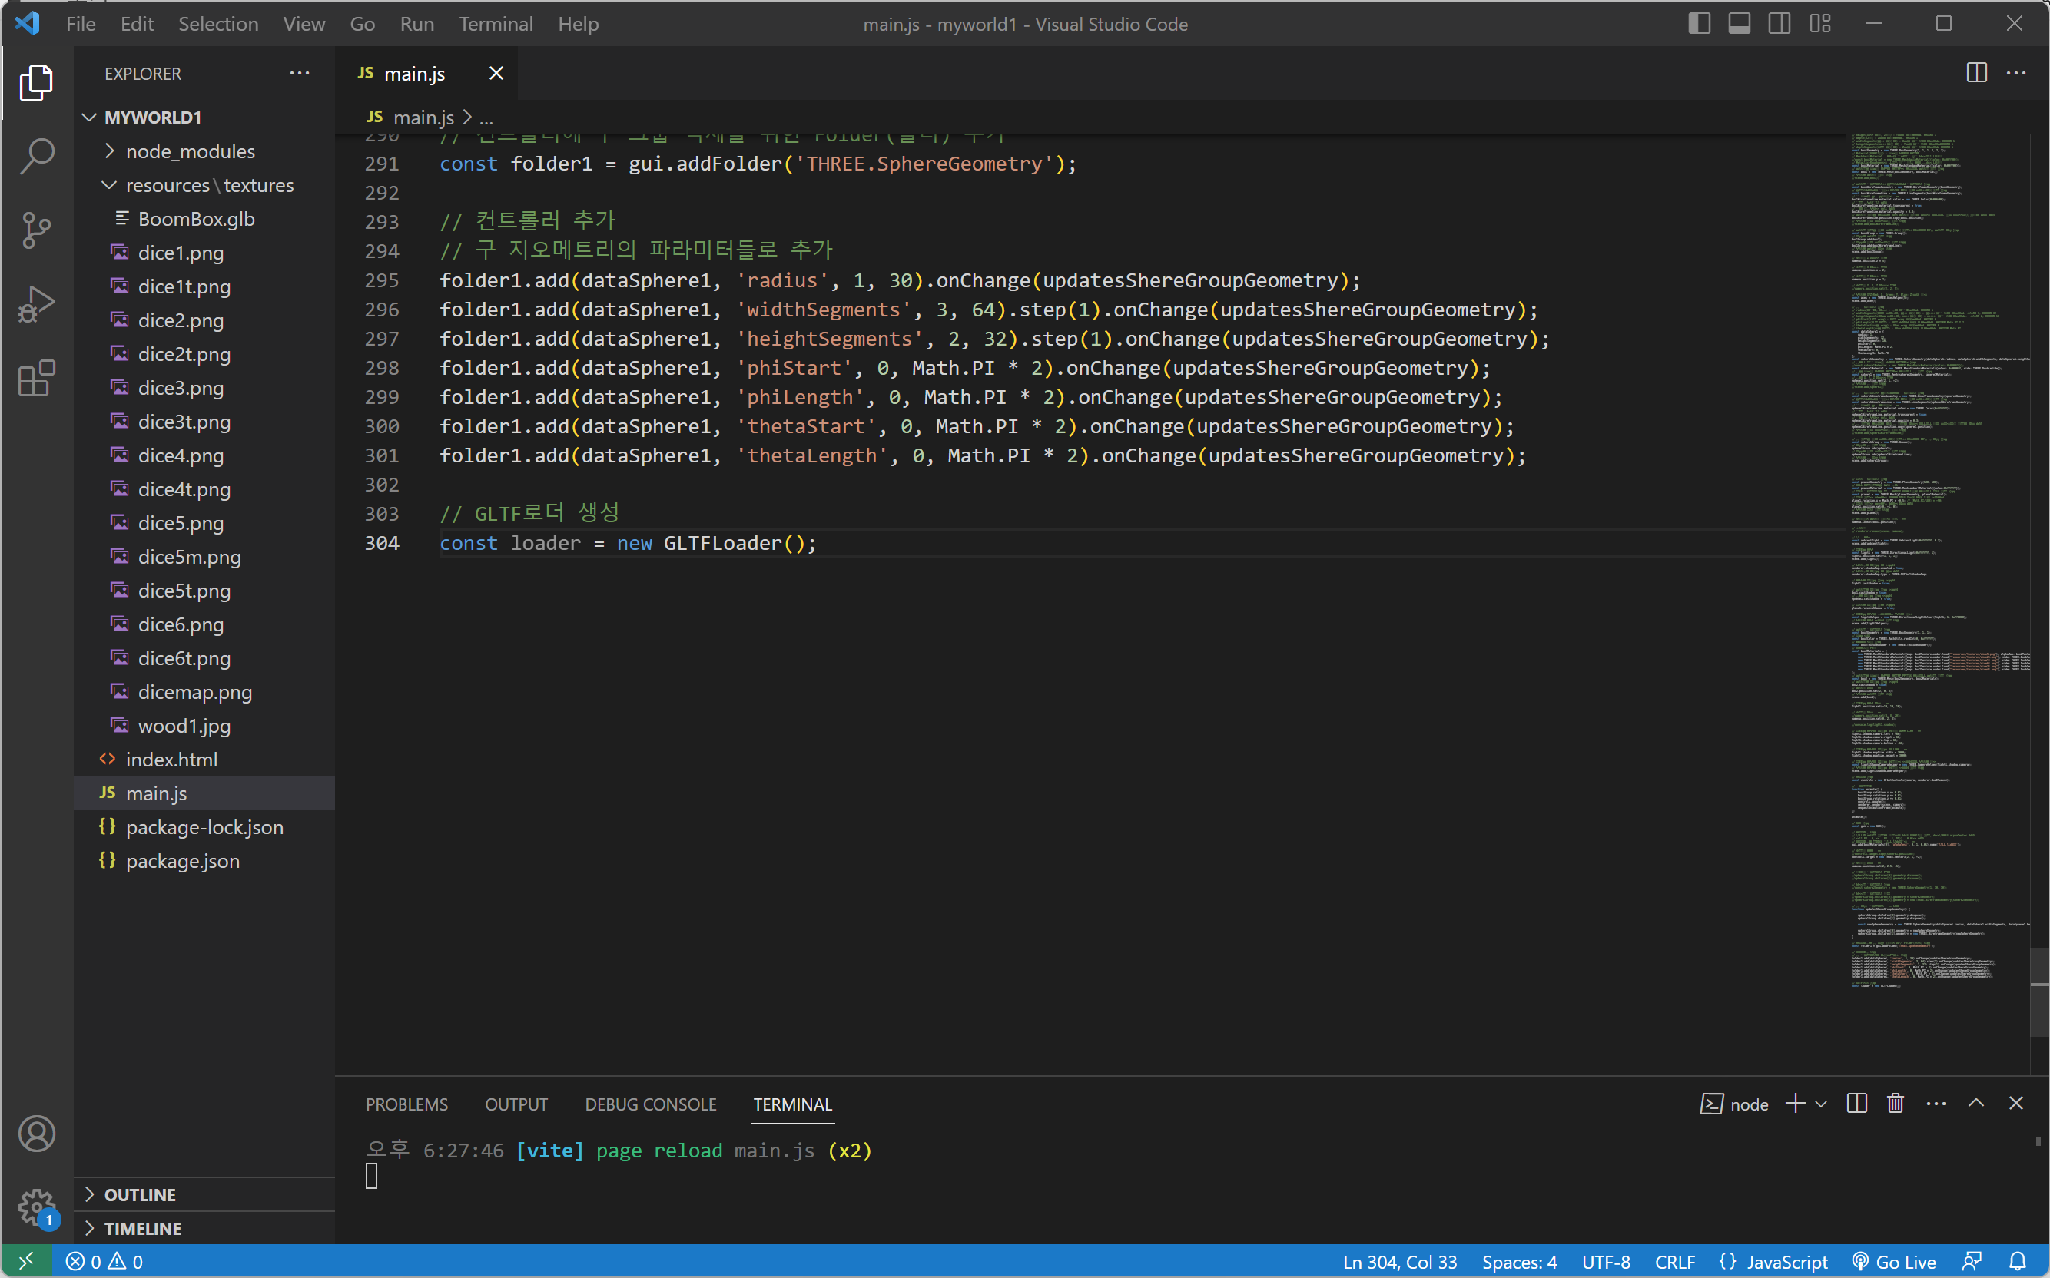Open the Run and Debug view
The width and height of the screenshot is (2050, 1278).
[36, 304]
